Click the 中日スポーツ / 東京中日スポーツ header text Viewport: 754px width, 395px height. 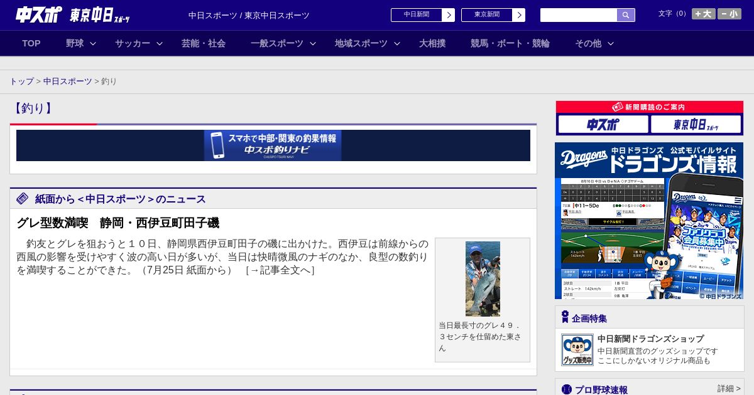point(249,15)
